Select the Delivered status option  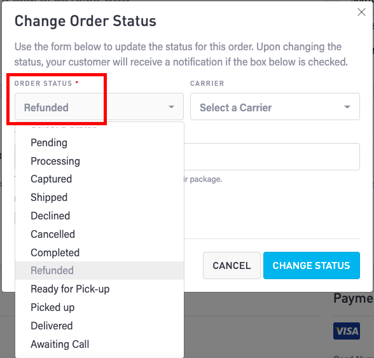tap(99, 326)
